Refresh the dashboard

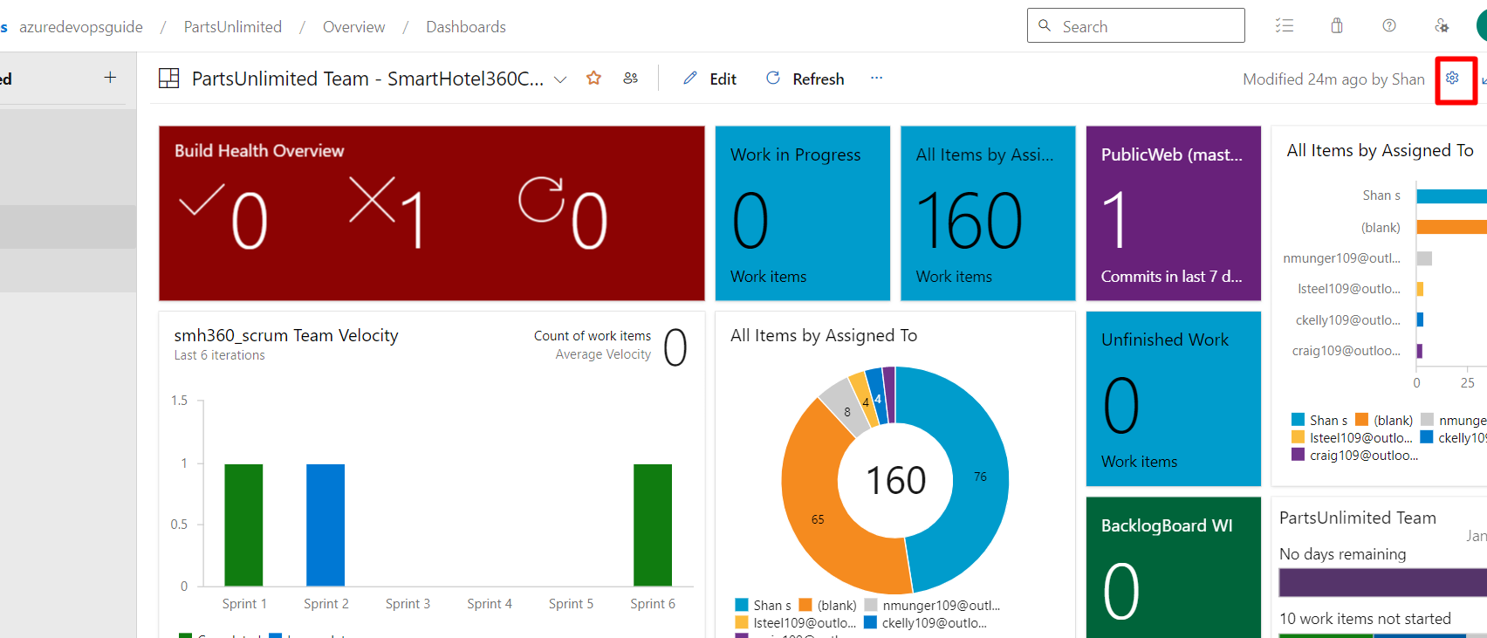tap(805, 79)
